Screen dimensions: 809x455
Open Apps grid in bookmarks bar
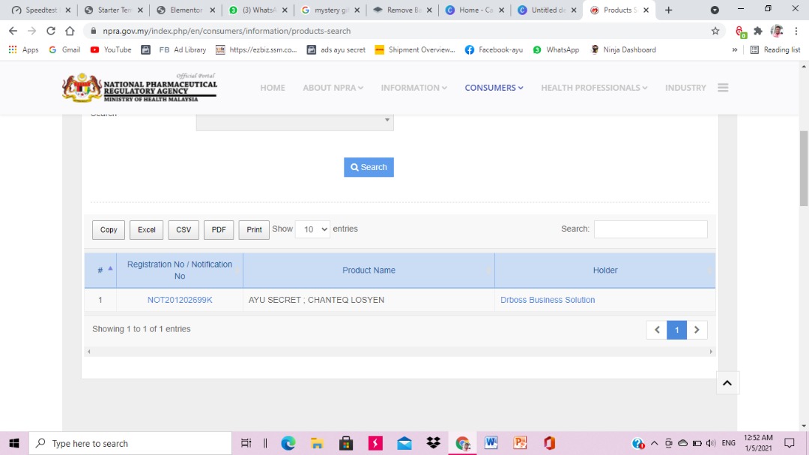point(23,49)
